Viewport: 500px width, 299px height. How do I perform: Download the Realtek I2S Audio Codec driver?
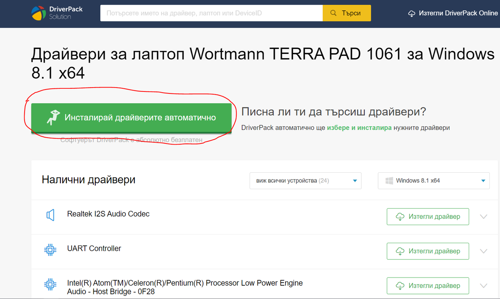pos(428,217)
